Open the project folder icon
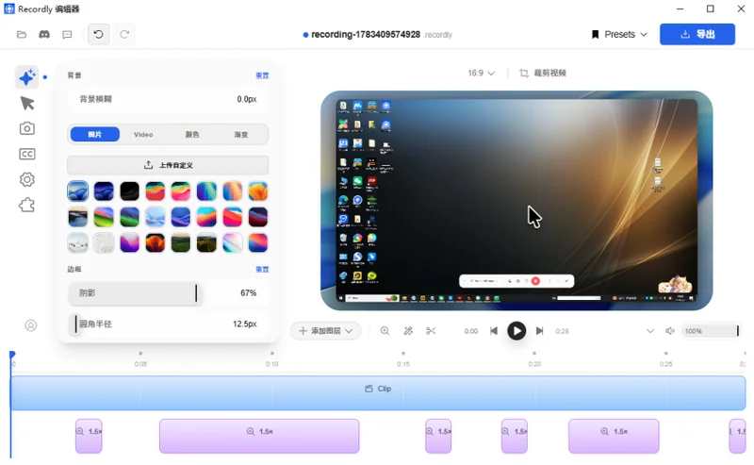754x465 pixels. point(21,35)
